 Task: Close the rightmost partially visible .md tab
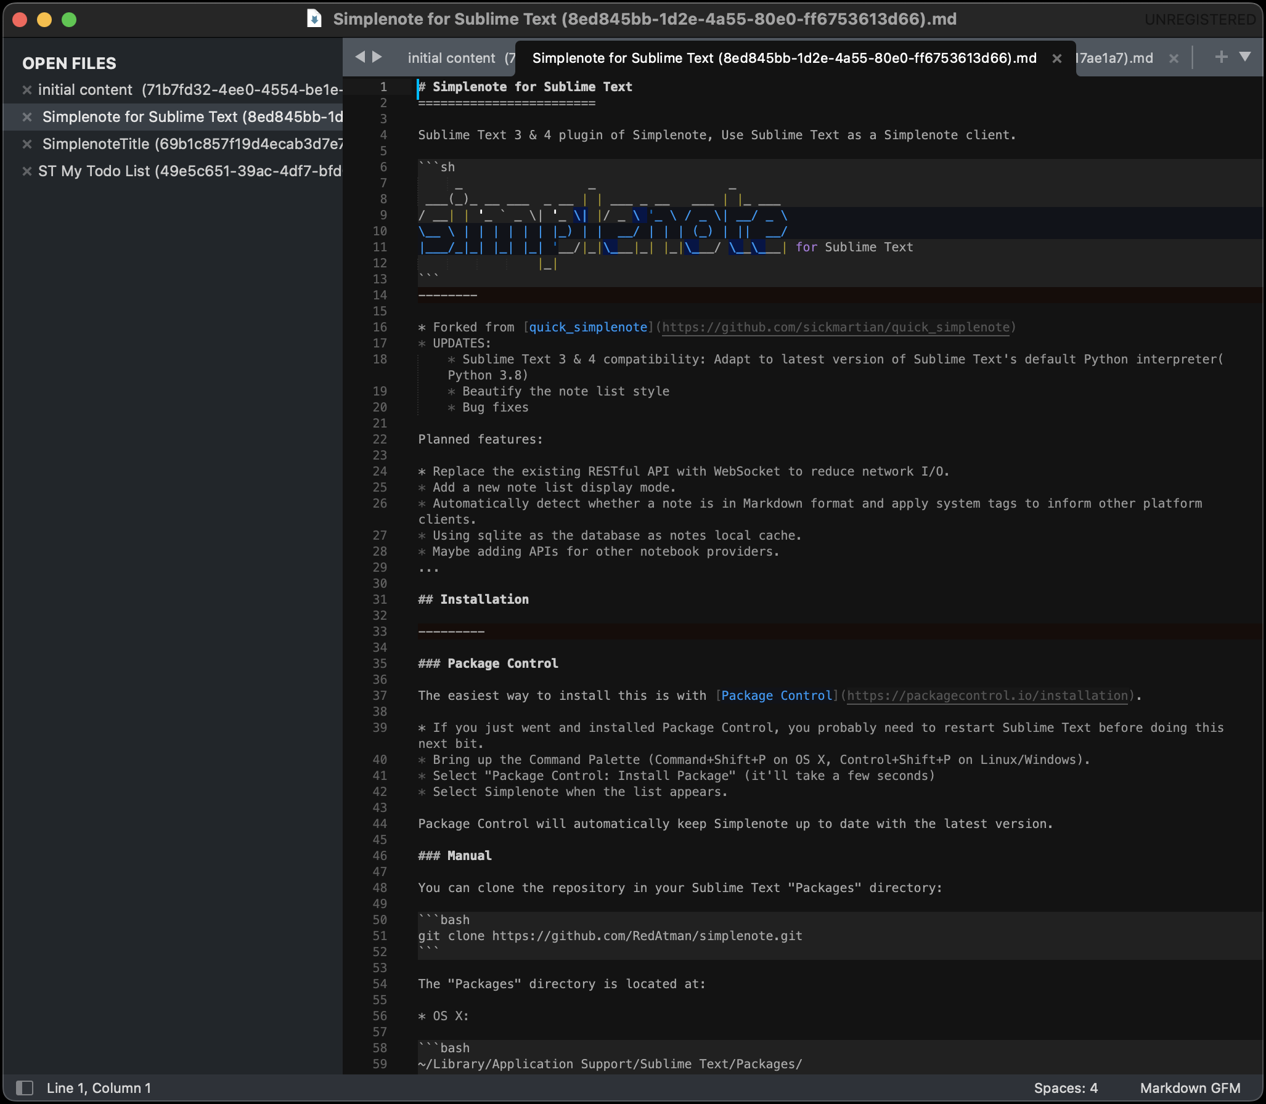click(x=1174, y=59)
